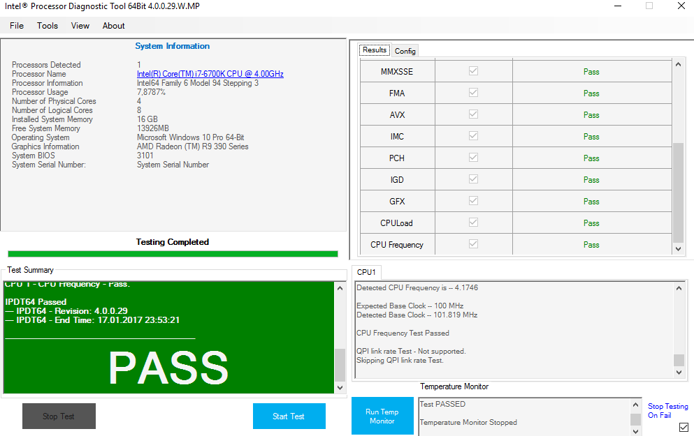Close the Intel Processor Diagnostic Tool window
694x436 pixels.
point(681,6)
